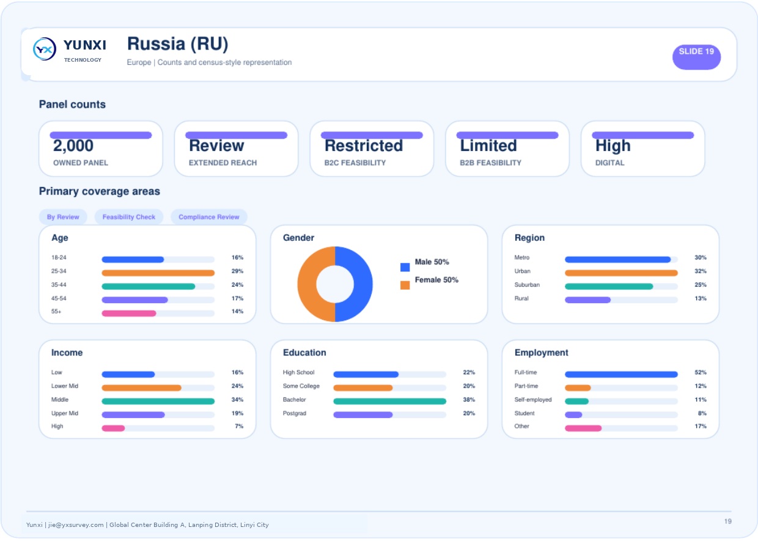This screenshot has width=758, height=541.
Task: Click the 2,000 Owned Panel card
Action: click(x=101, y=149)
